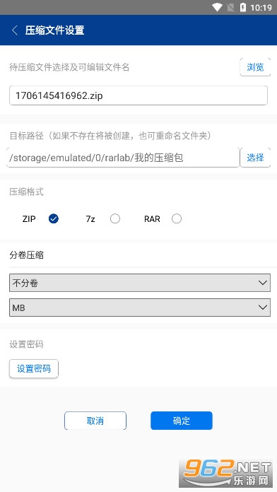Tap the 设置密码 button
Viewport: 277px width, 492px height.
pos(34,368)
